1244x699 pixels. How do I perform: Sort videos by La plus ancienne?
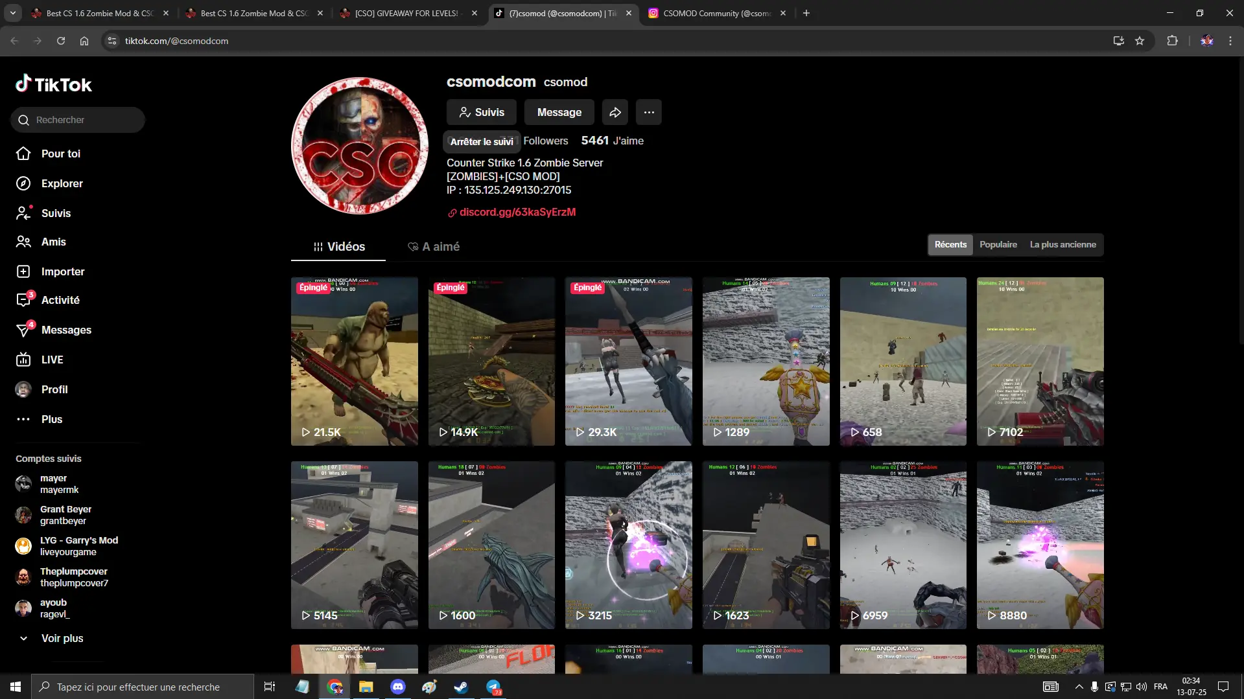tap(1062, 245)
